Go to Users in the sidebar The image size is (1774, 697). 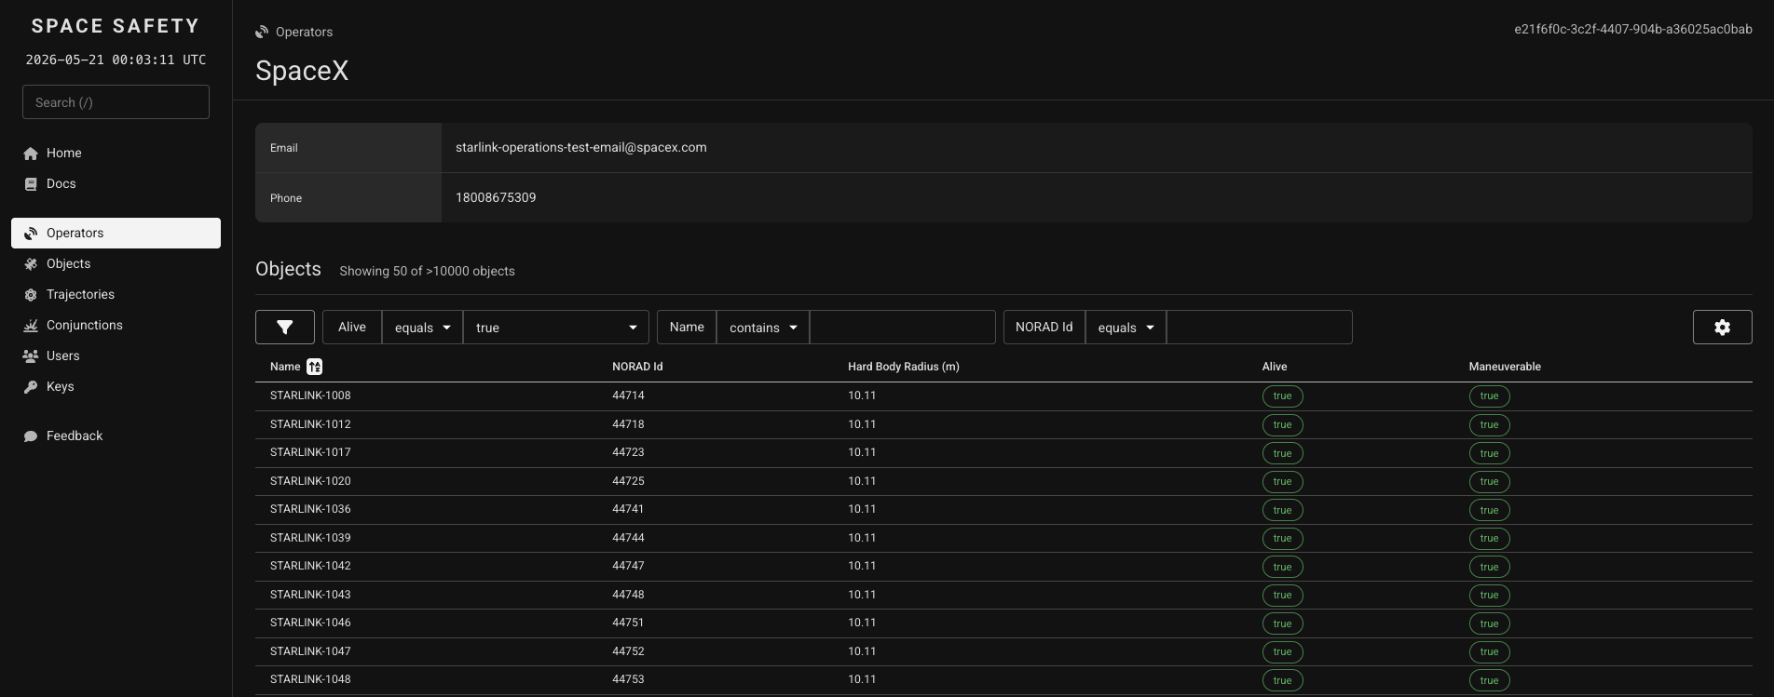tap(116, 356)
